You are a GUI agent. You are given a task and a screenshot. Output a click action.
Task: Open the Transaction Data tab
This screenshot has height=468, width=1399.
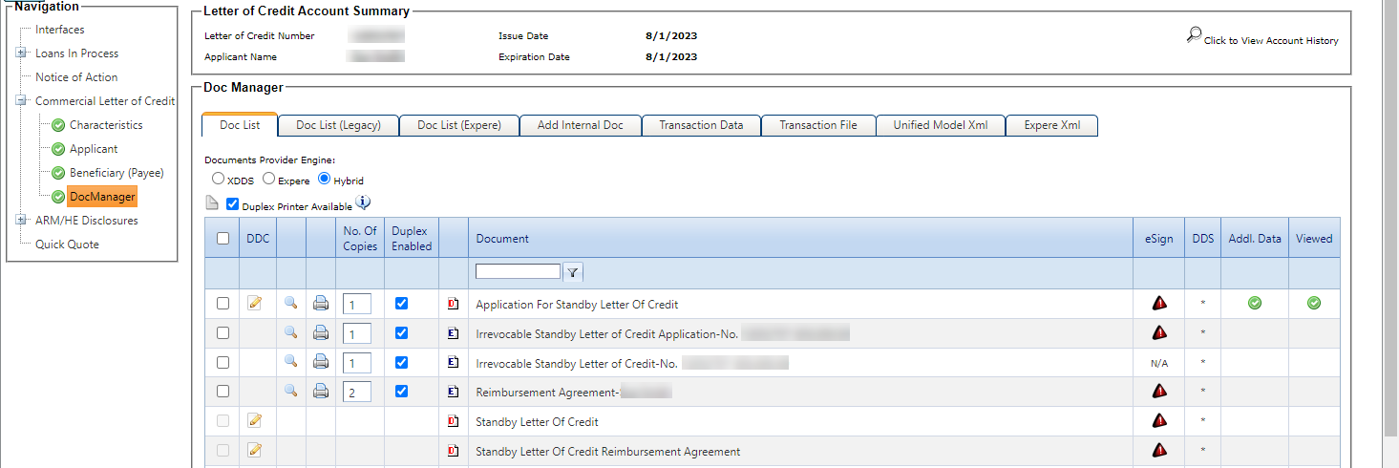[701, 125]
